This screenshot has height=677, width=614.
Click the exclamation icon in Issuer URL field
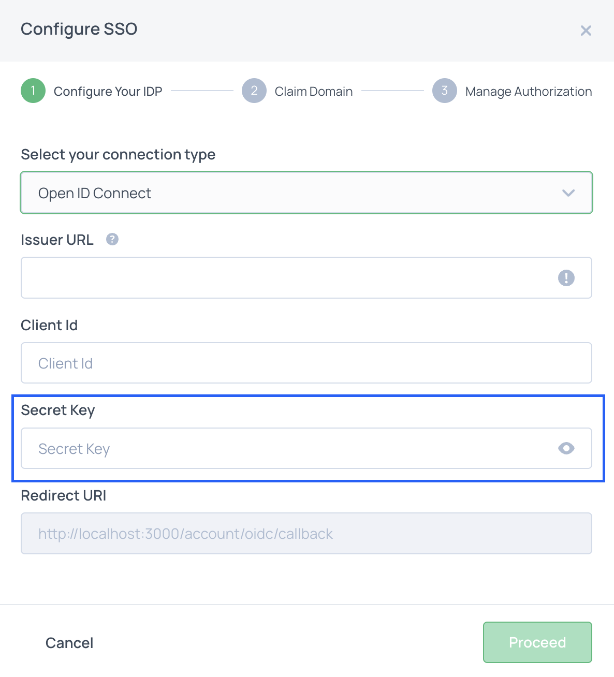tap(566, 278)
